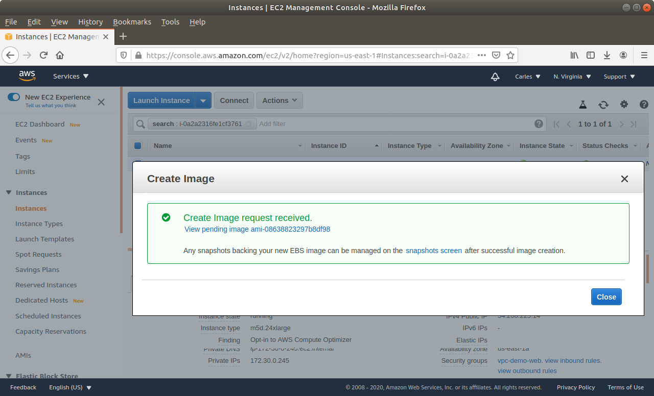Click the Save to Pocket icon
This screenshot has width=654, height=396.
pyautogui.click(x=496, y=55)
